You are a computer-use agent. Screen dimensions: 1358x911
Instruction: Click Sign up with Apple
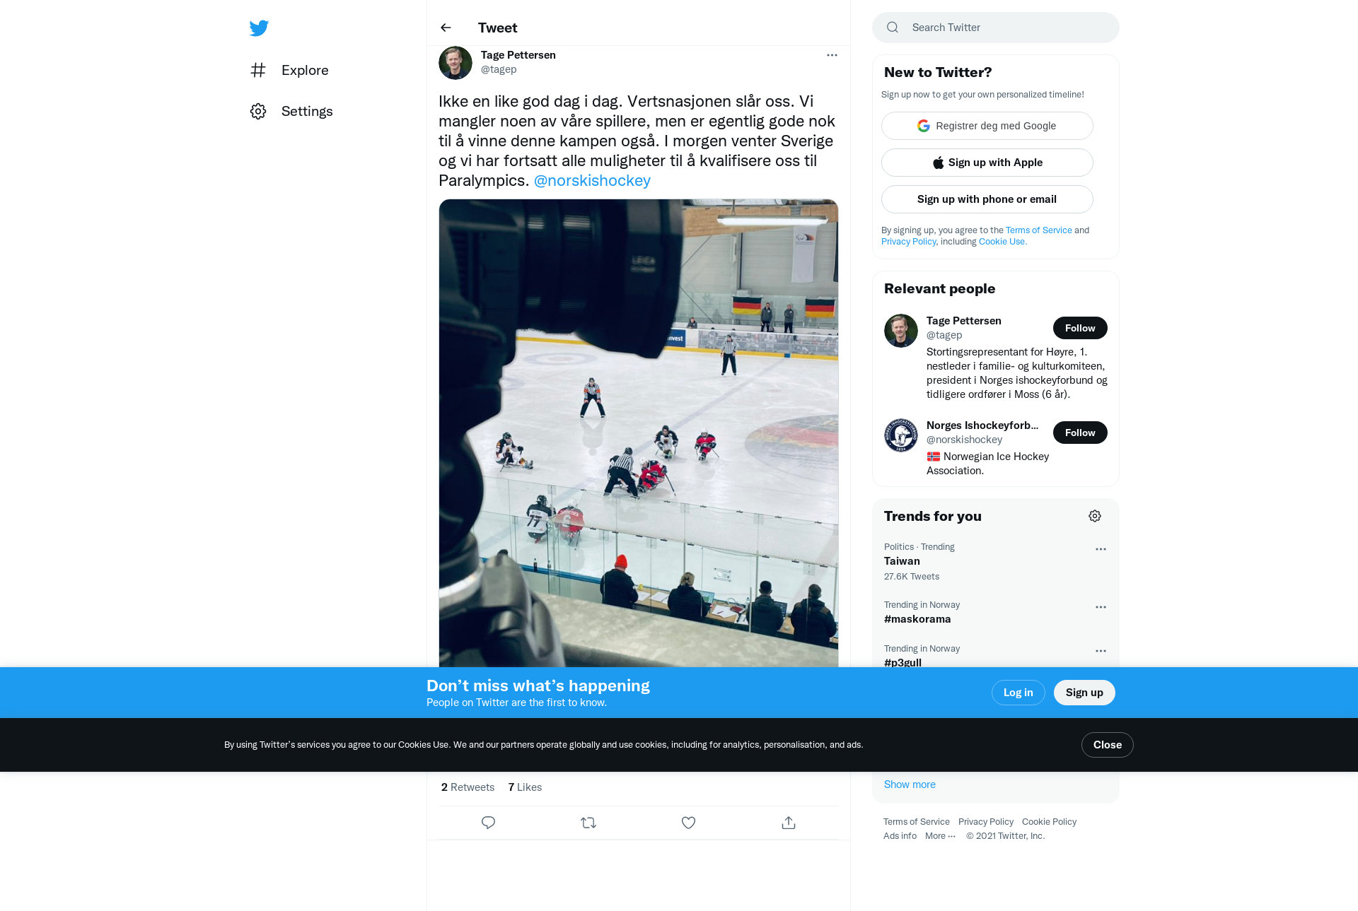pos(987,163)
